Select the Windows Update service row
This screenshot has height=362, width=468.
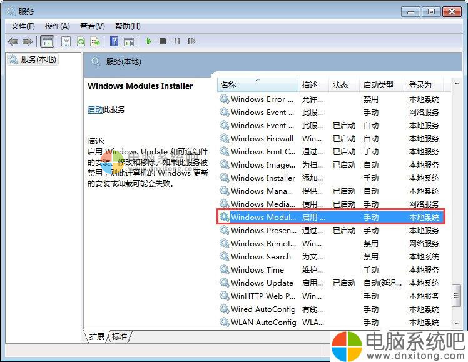[262, 283]
